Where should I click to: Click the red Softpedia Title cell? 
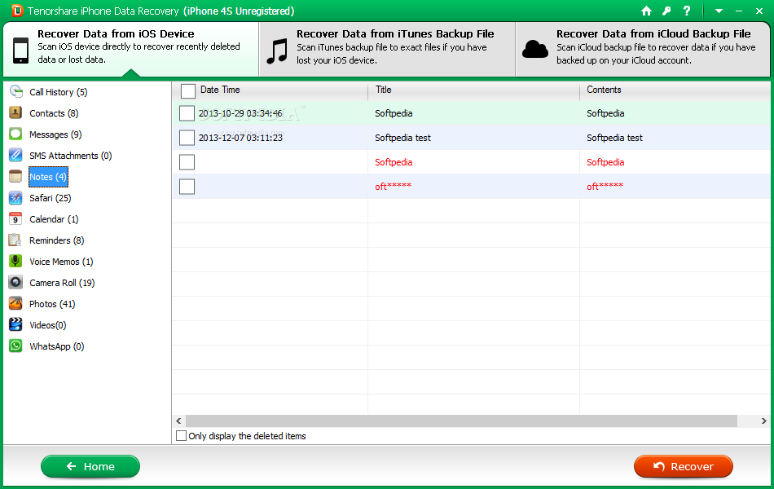click(394, 162)
